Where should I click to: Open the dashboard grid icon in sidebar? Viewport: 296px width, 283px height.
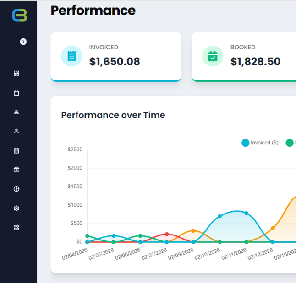coord(17,73)
